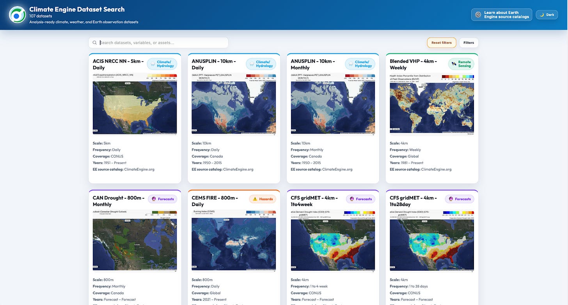Click the magnifier icon in the search bar
Image resolution: width=568 pixels, height=305 pixels.
pos(95,43)
